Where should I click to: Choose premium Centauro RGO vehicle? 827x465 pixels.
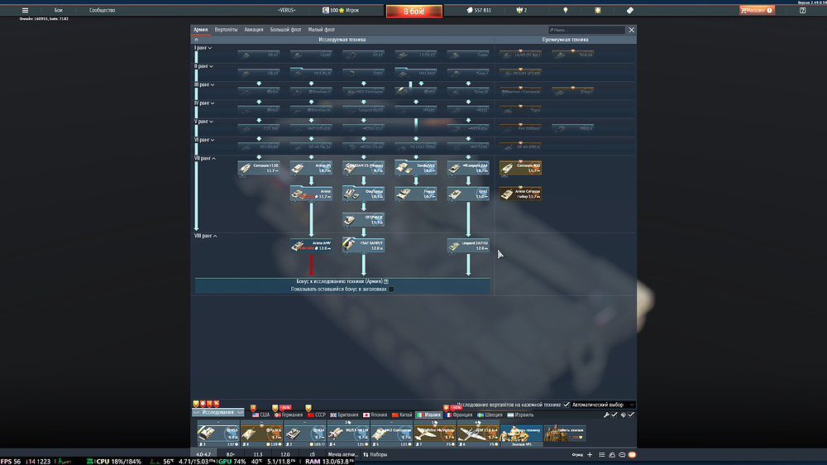tap(520, 168)
